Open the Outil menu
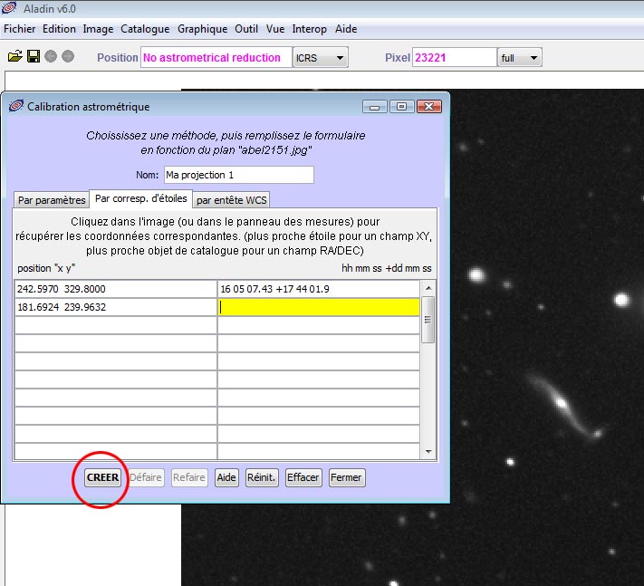The image size is (644, 586). click(x=246, y=29)
